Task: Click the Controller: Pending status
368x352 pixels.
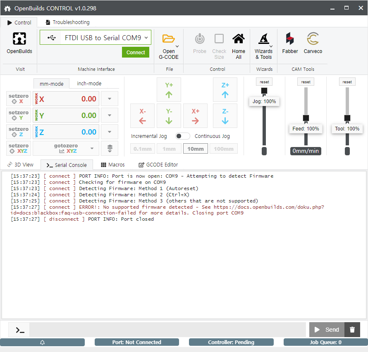Action: [231, 342]
